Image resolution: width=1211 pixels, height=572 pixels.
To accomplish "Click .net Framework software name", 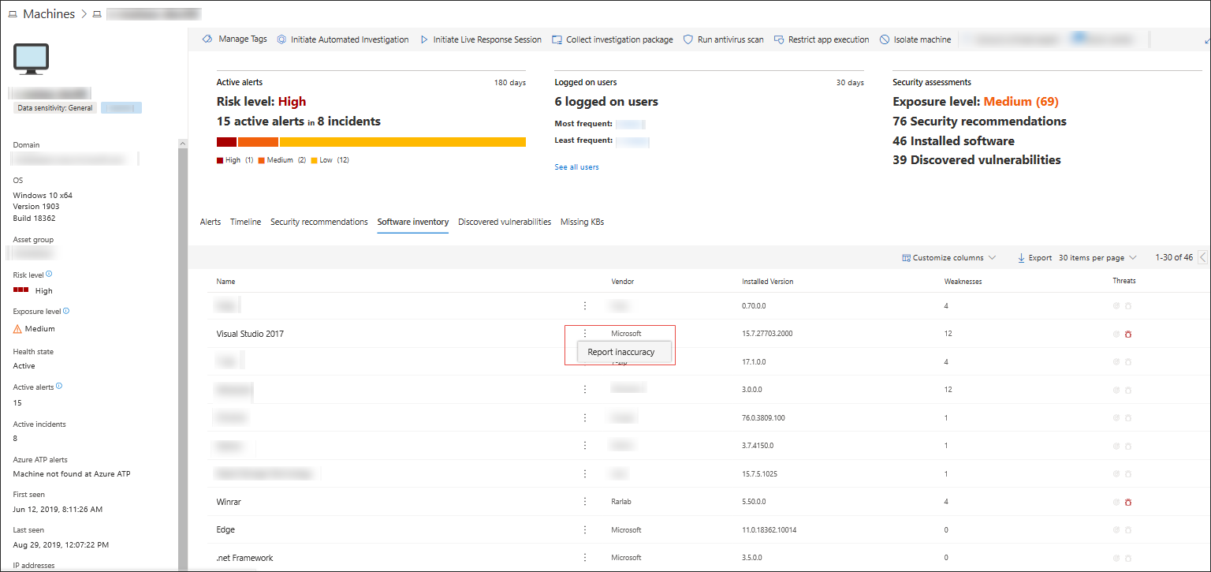I will [244, 558].
